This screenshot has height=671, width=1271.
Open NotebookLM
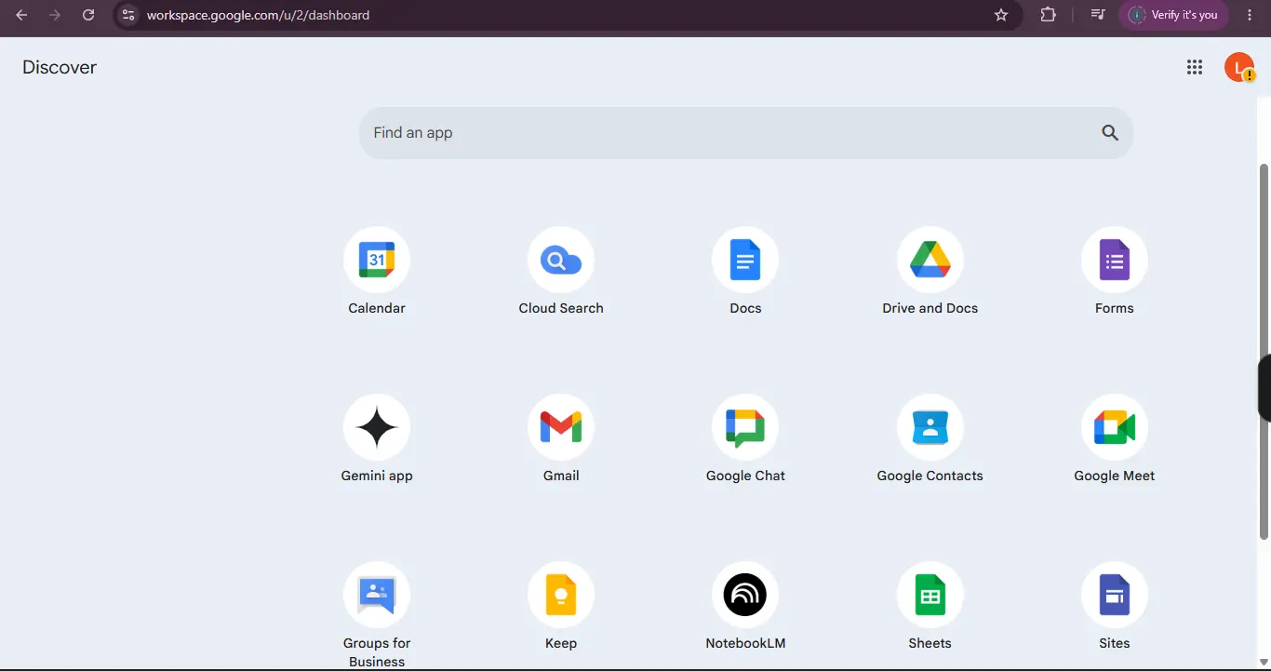coord(745,595)
